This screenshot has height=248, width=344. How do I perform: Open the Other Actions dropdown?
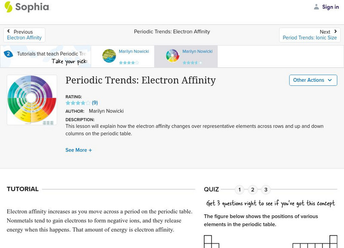(313, 80)
